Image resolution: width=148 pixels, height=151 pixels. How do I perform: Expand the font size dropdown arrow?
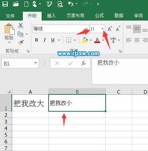tap(103, 29)
